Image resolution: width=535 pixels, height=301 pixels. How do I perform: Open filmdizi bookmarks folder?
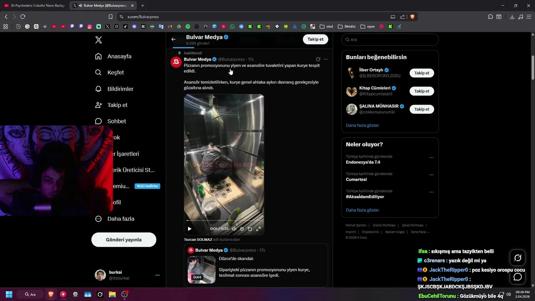(x=347, y=26)
